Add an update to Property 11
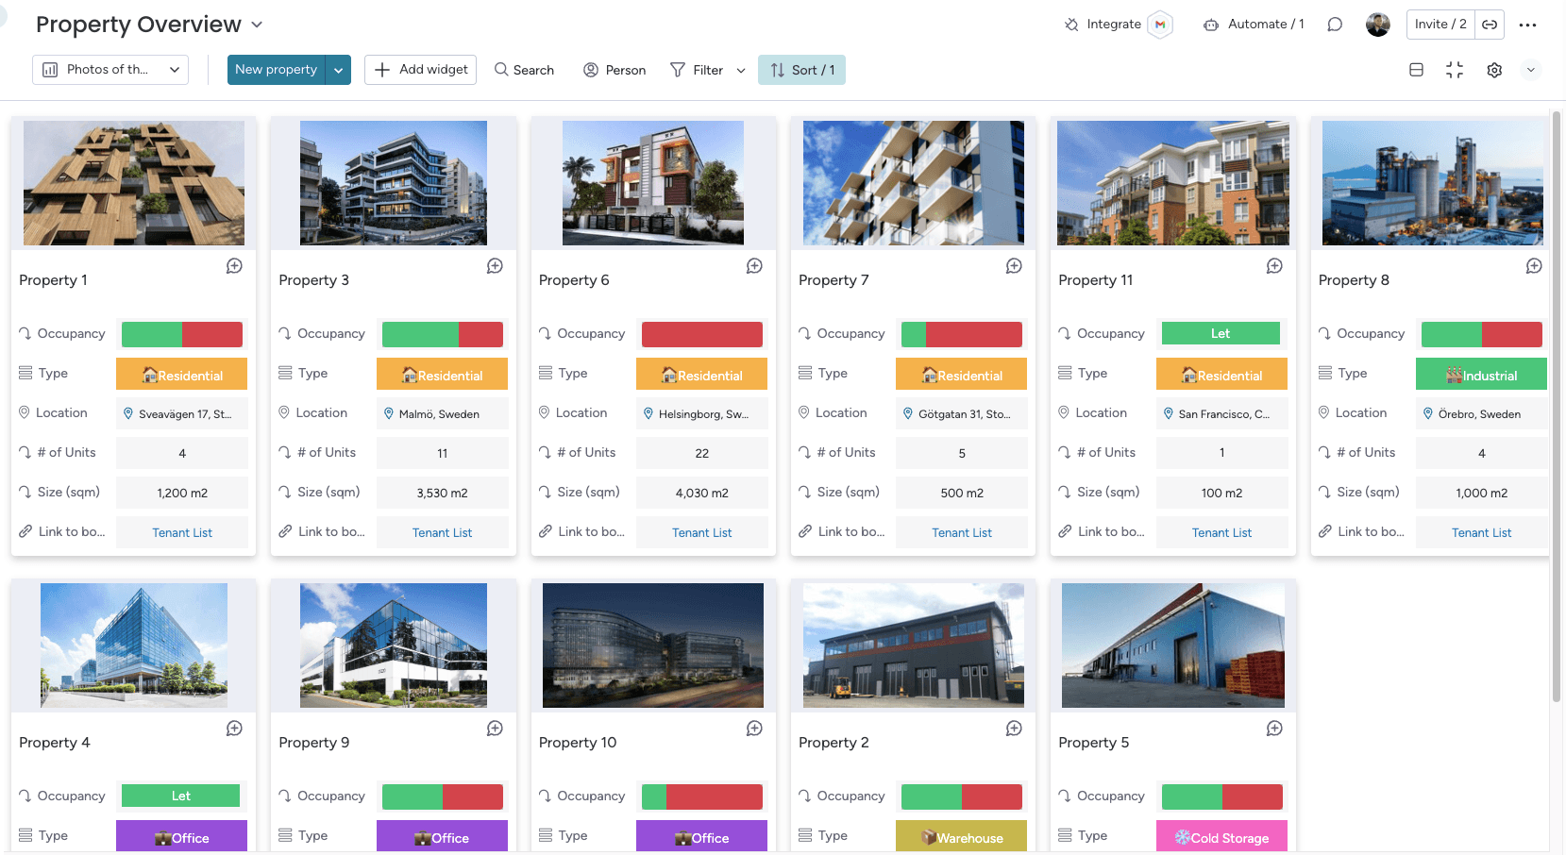 click(1274, 266)
